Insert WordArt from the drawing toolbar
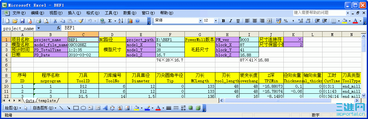 [x=105, y=108]
